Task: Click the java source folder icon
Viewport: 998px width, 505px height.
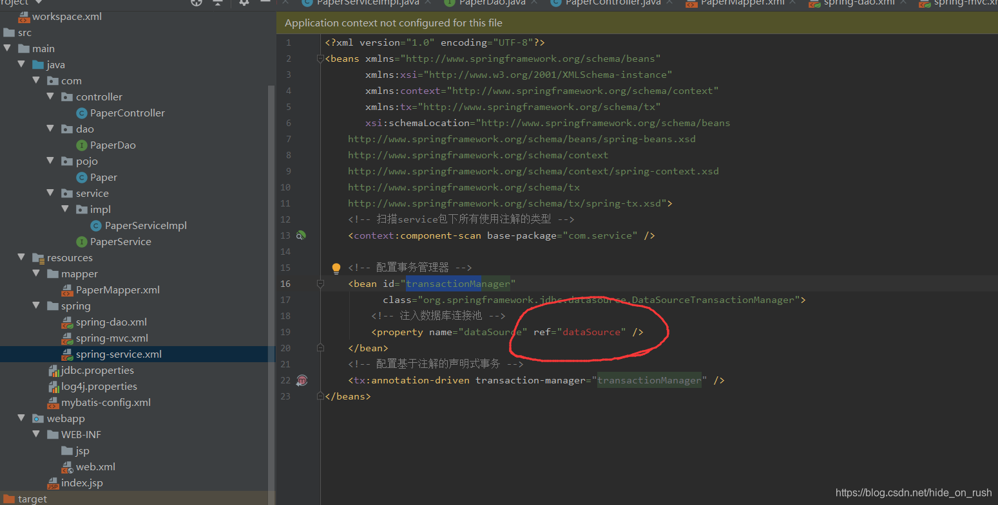Action: 38,65
